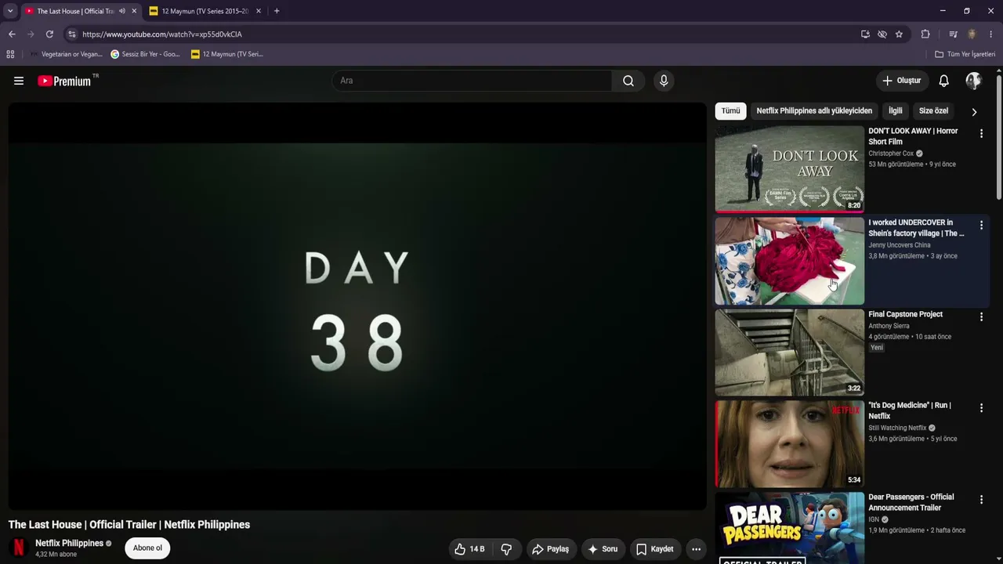Image resolution: width=1003 pixels, height=564 pixels.
Task: Open more actions below the video
Action: pos(696,549)
